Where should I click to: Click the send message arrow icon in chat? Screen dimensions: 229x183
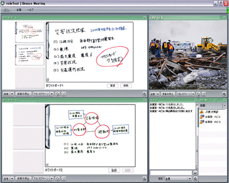(x=195, y=173)
